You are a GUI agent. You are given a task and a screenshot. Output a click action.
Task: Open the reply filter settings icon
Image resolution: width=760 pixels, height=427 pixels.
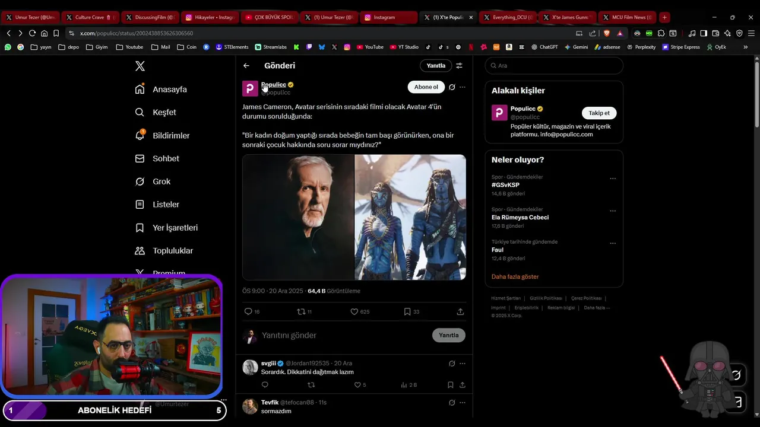click(459, 66)
